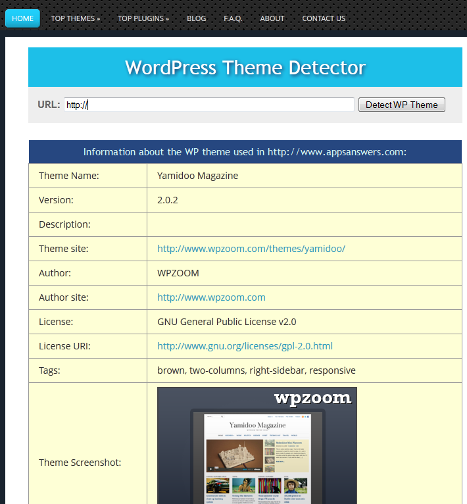Open the F.A.Q. page
Image resolution: width=467 pixels, height=504 pixels.
pos(233,18)
